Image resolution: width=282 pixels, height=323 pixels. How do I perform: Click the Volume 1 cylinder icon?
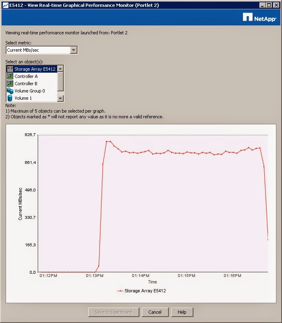(x=10, y=98)
